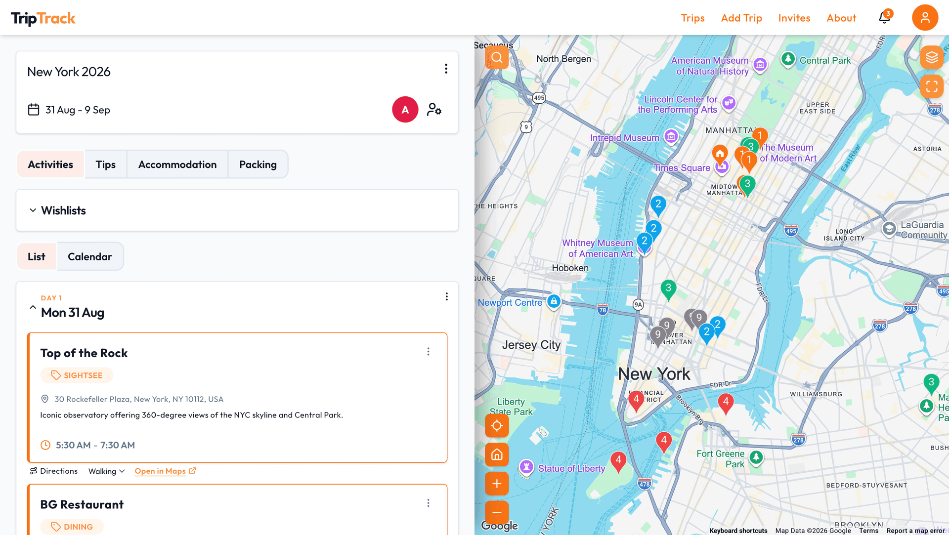Open the About page
The image size is (949, 535).
(x=841, y=18)
